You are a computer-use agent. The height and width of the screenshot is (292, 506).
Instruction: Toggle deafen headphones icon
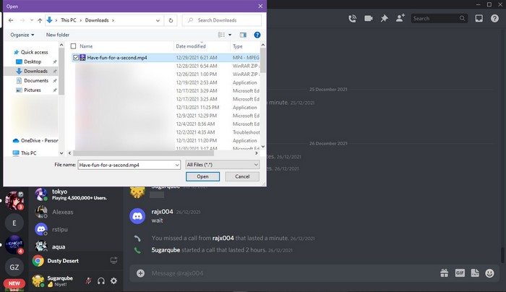click(101, 281)
